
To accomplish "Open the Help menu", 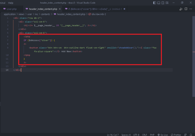I will tap(11, 3).
